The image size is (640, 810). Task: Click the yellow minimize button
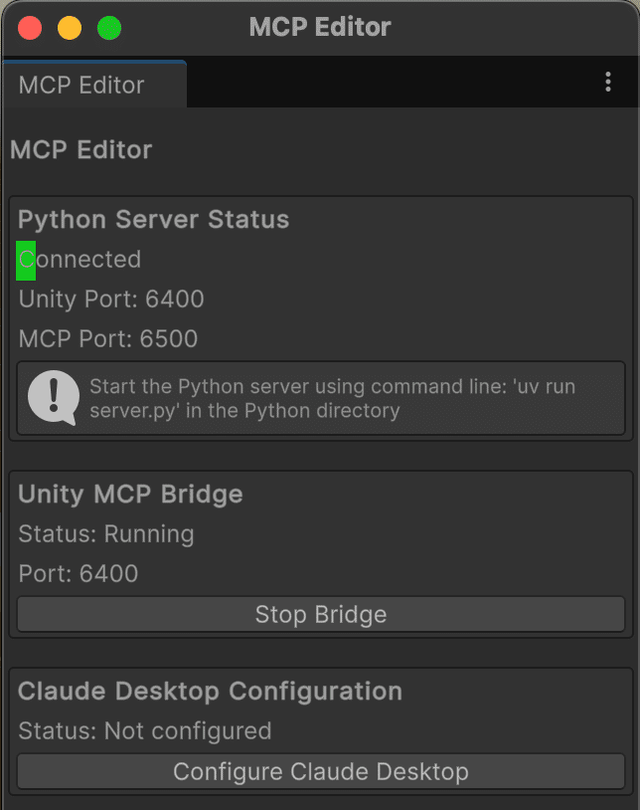(x=70, y=28)
